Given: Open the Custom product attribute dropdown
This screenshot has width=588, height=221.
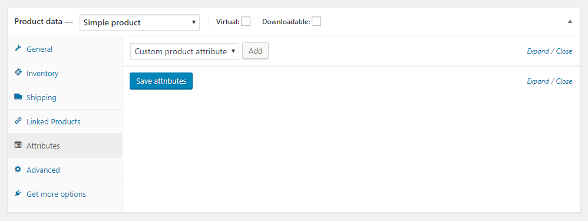Looking at the screenshot, I should (184, 51).
